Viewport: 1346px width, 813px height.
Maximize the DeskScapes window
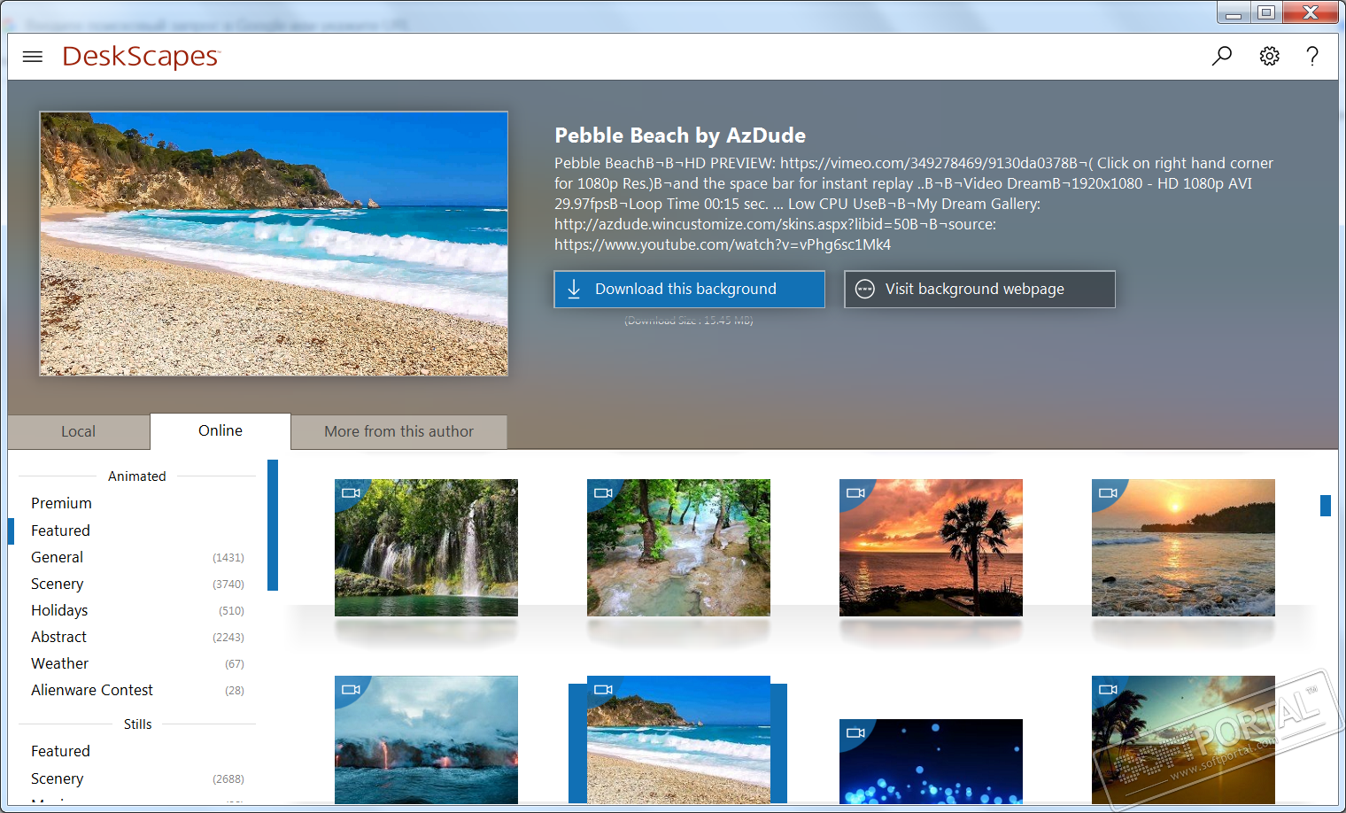point(1266,12)
